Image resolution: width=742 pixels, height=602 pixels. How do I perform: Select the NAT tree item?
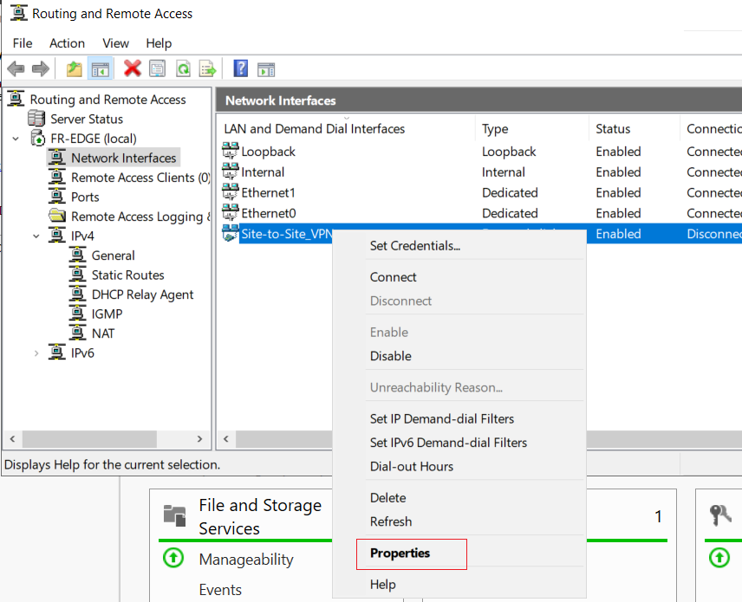(102, 333)
